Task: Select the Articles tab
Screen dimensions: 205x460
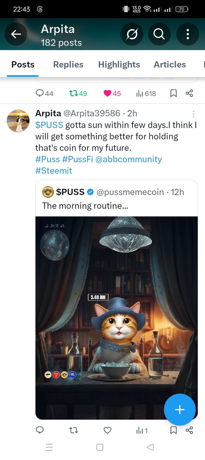Action: (170, 65)
